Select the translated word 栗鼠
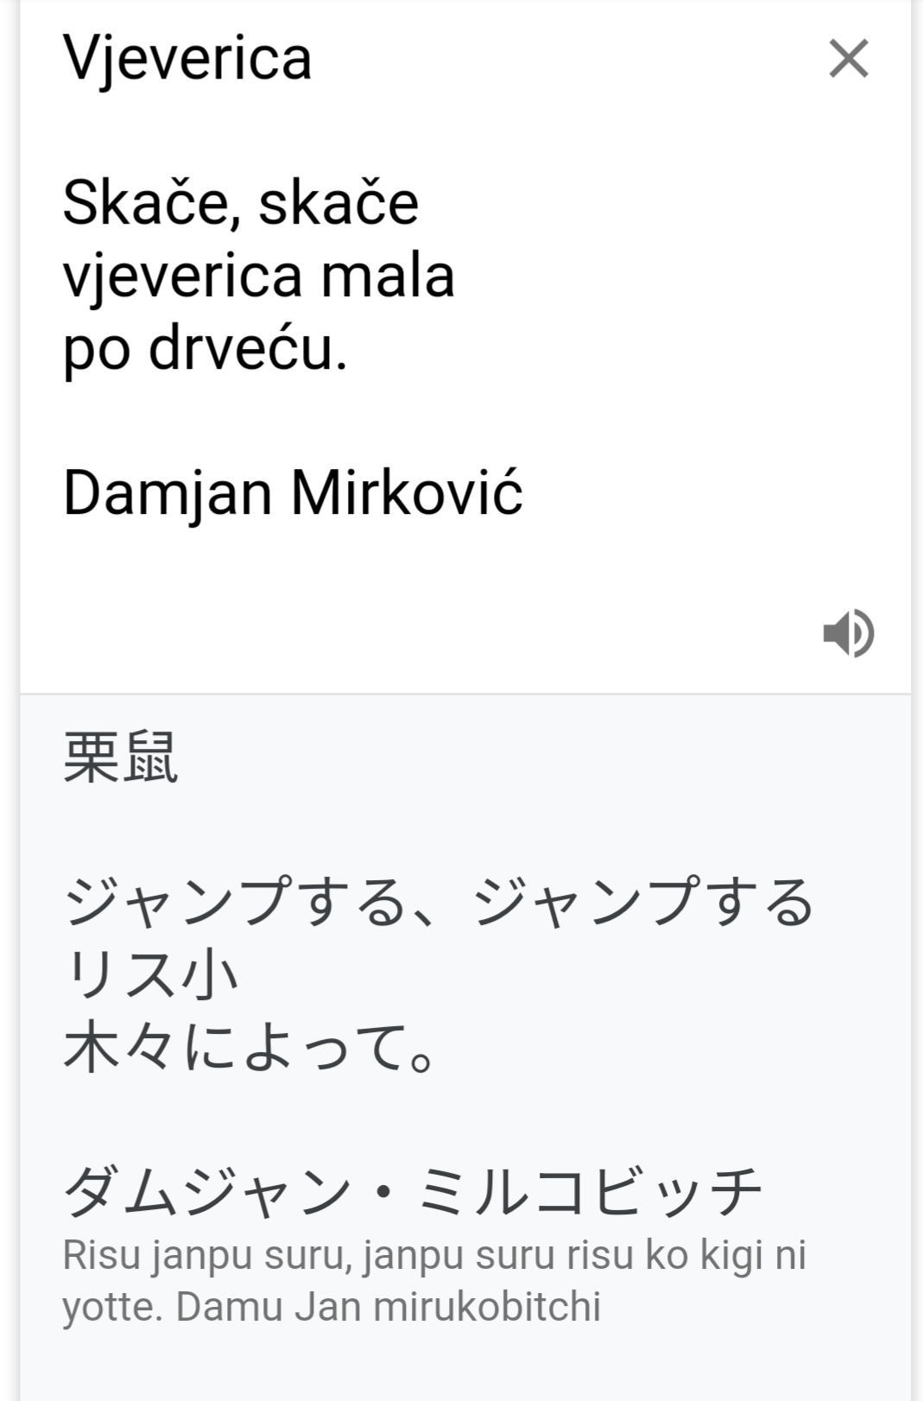This screenshot has width=923, height=1401. 121,758
